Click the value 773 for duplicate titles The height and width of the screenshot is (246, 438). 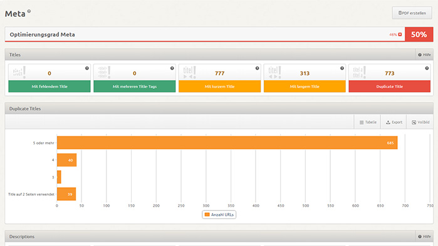coord(390,73)
